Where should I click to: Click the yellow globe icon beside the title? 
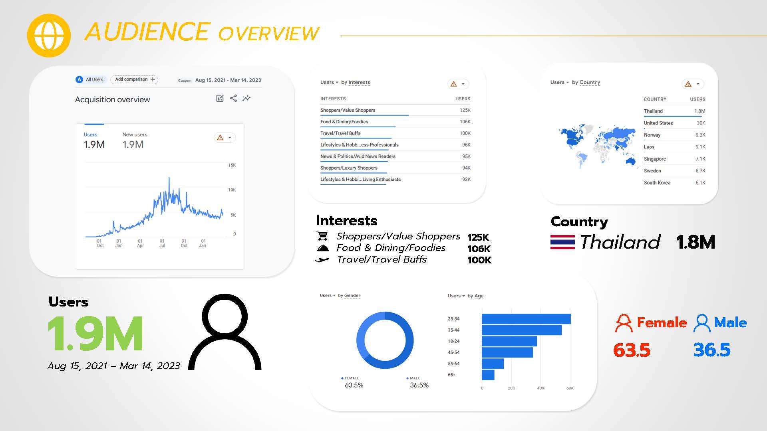pos(49,36)
